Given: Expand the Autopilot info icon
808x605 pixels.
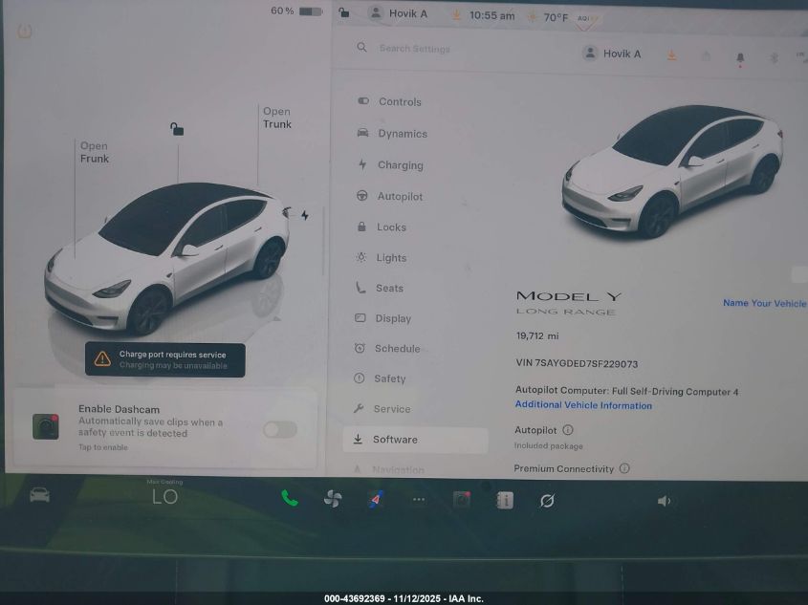Looking at the screenshot, I should click(x=570, y=430).
